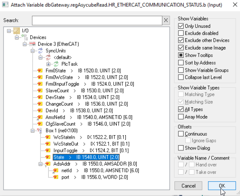The image size is (240, 196).
Task: Select the SlaveCount variable entry
Action: click(85, 90)
